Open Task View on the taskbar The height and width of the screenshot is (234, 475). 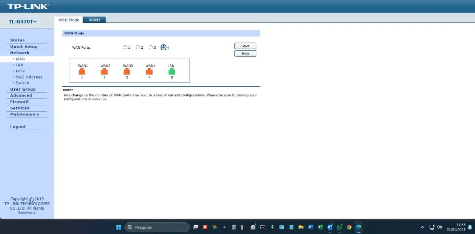pyautogui.click(x=196, y=227)
